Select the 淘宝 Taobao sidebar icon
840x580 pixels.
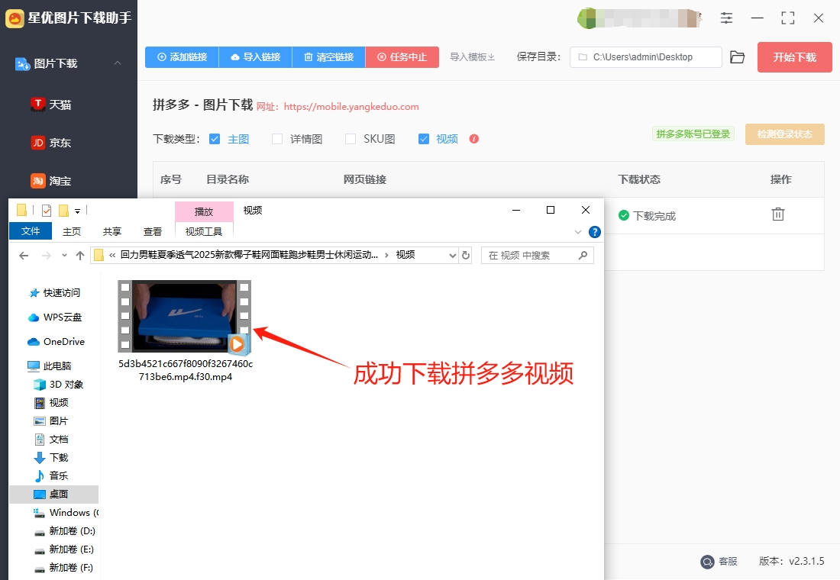pyautogui.click(x=37, y=180)
